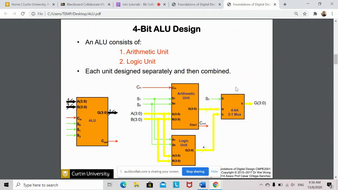This screenshot has width=338, height=190.
Task: Open Chrome three-dot menu
Action: coord(332,14)
